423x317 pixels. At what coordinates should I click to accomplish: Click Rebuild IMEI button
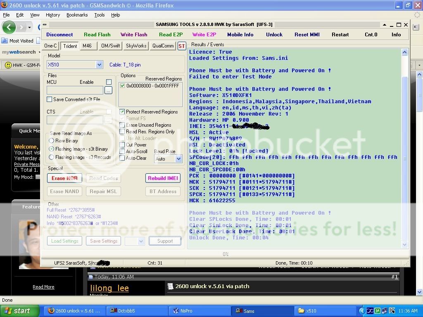(163, 178)
